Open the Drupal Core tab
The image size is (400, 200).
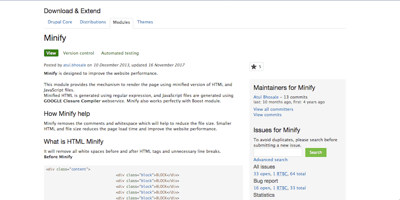pos(60,22)
